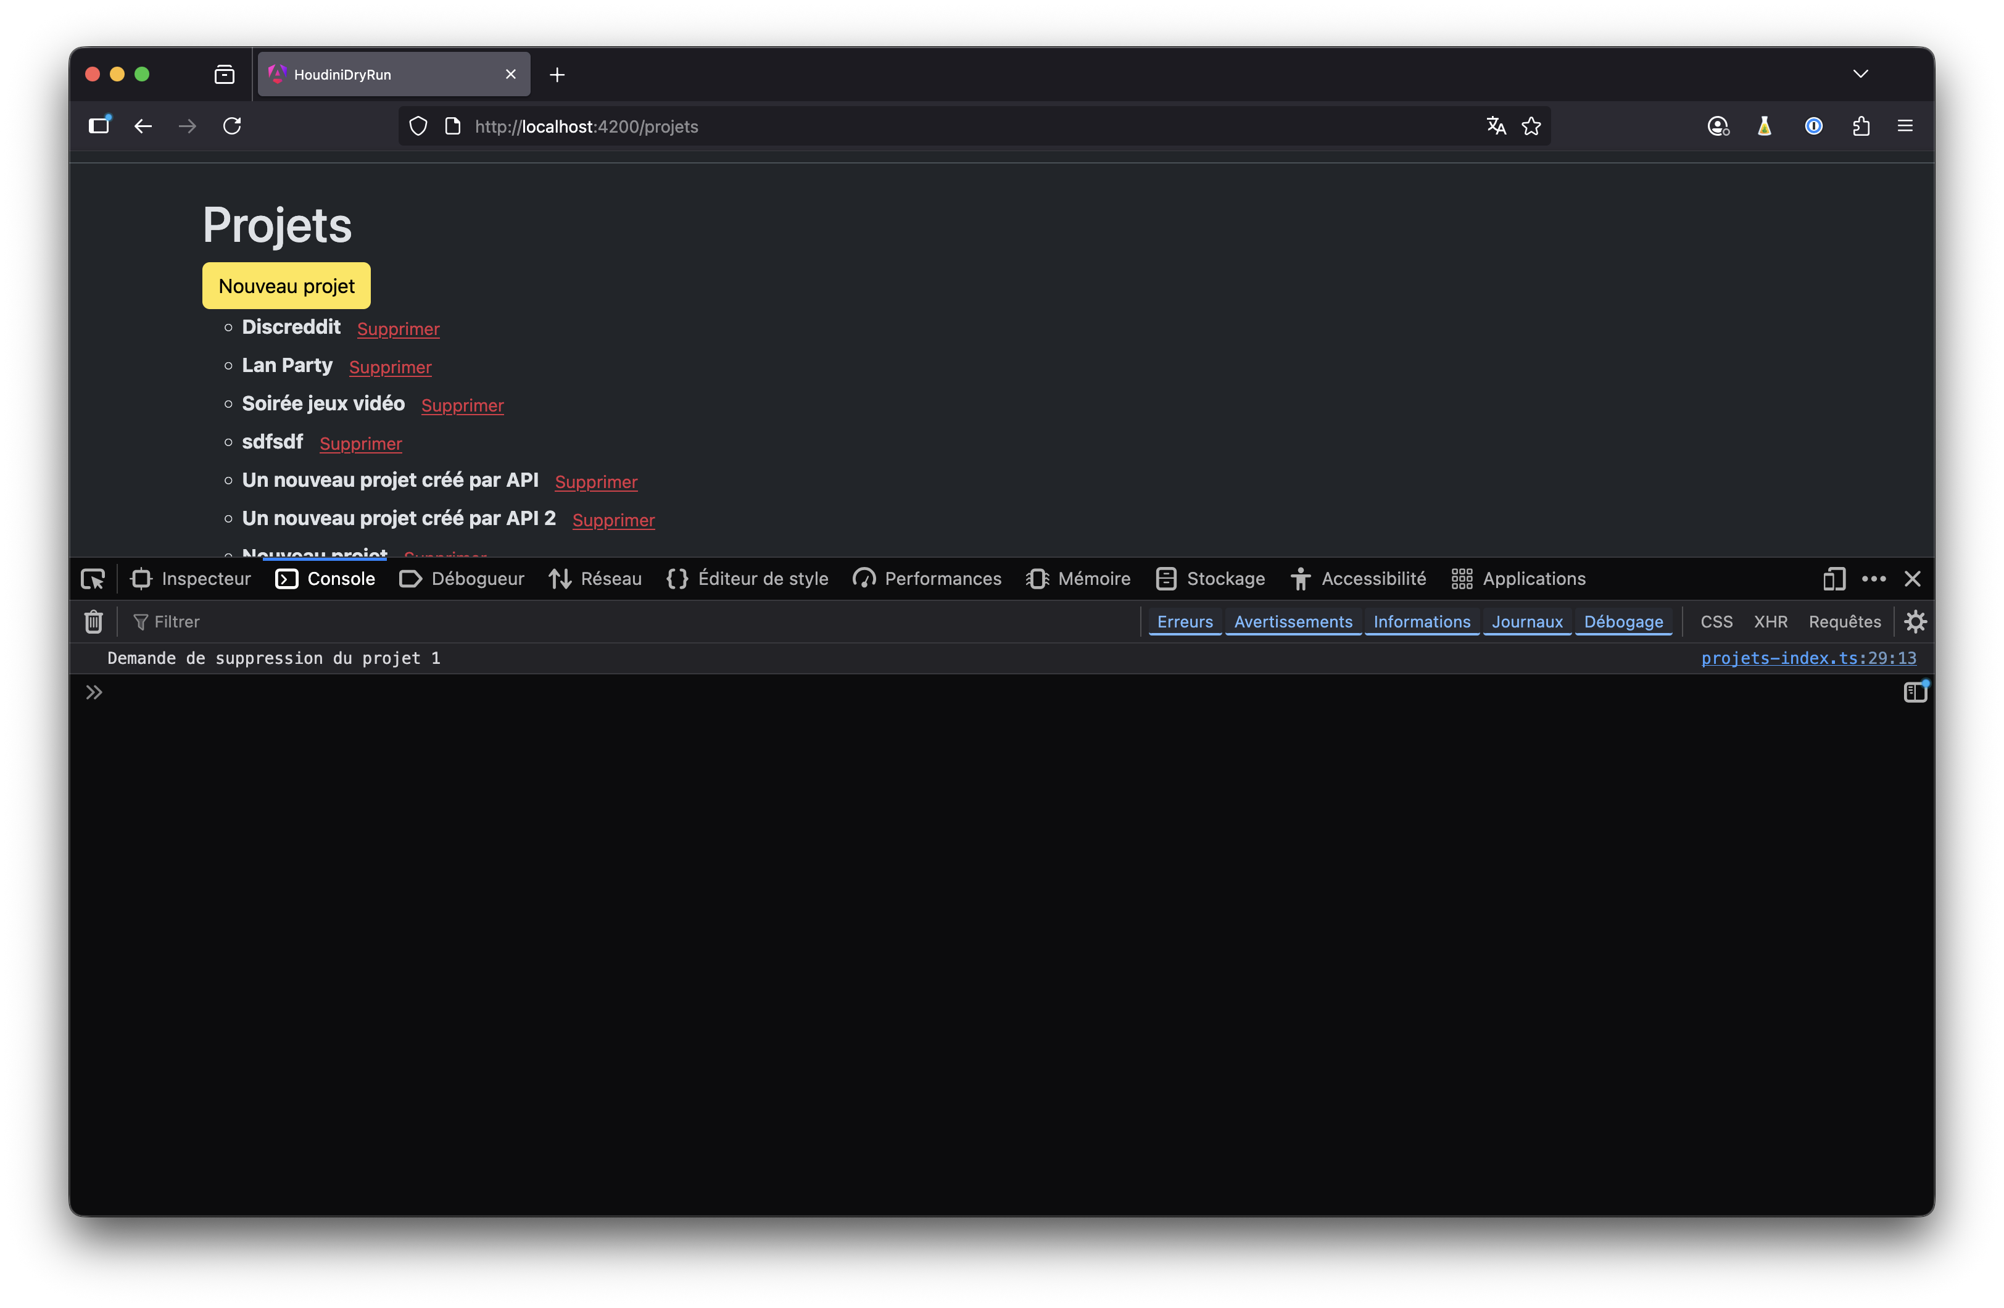Click the shield tracking protection icon
Viewport: 2004px width, 1308px height.
pyautogui.click(x=418, y=126)
